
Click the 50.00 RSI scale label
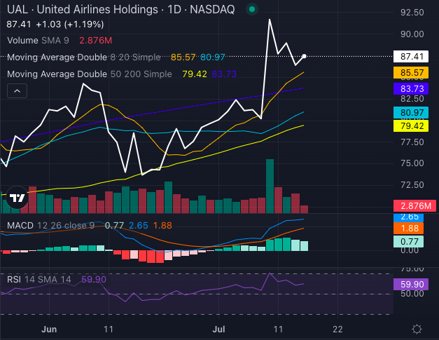click(x=412, y=294)
